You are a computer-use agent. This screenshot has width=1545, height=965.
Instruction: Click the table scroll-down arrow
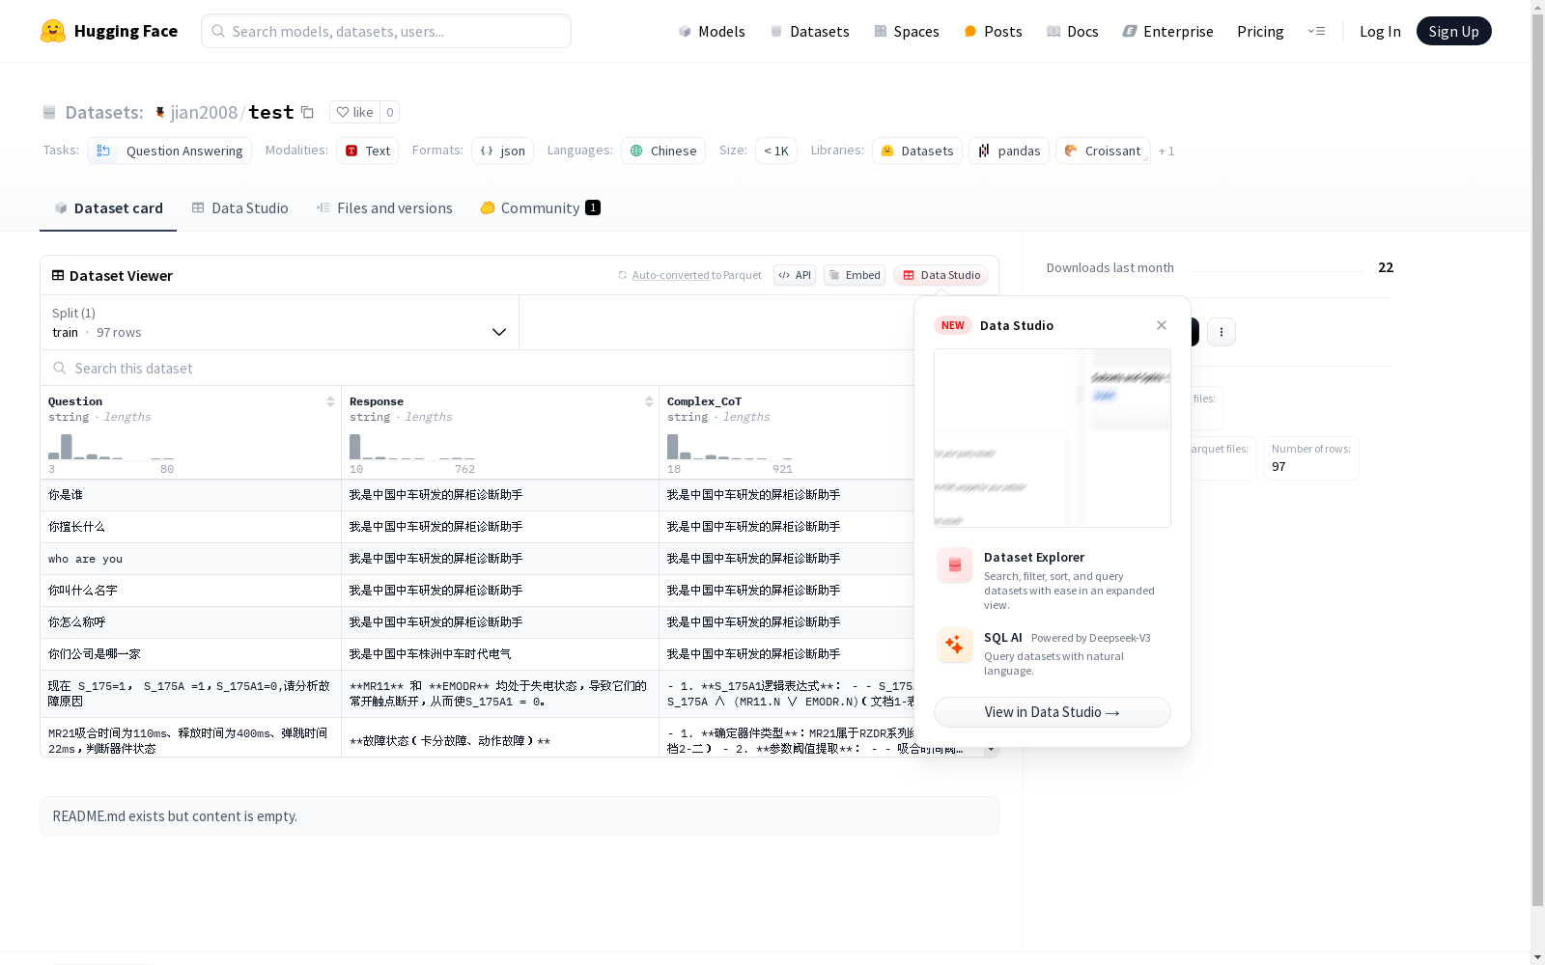991,750
